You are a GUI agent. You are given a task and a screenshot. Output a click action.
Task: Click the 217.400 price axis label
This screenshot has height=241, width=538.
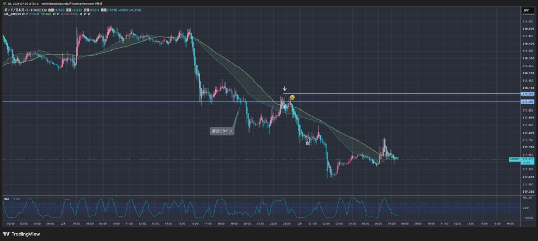tap(527, 192)
